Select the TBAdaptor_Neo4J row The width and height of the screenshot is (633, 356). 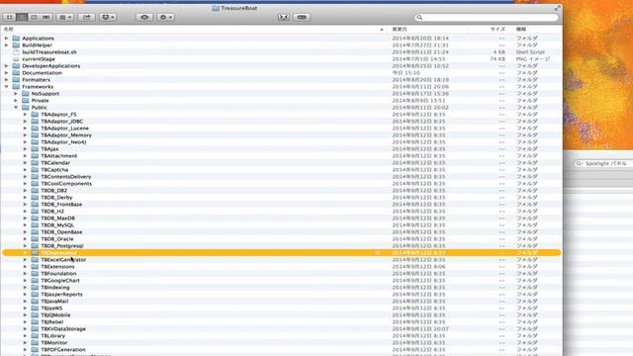point(281,142)
